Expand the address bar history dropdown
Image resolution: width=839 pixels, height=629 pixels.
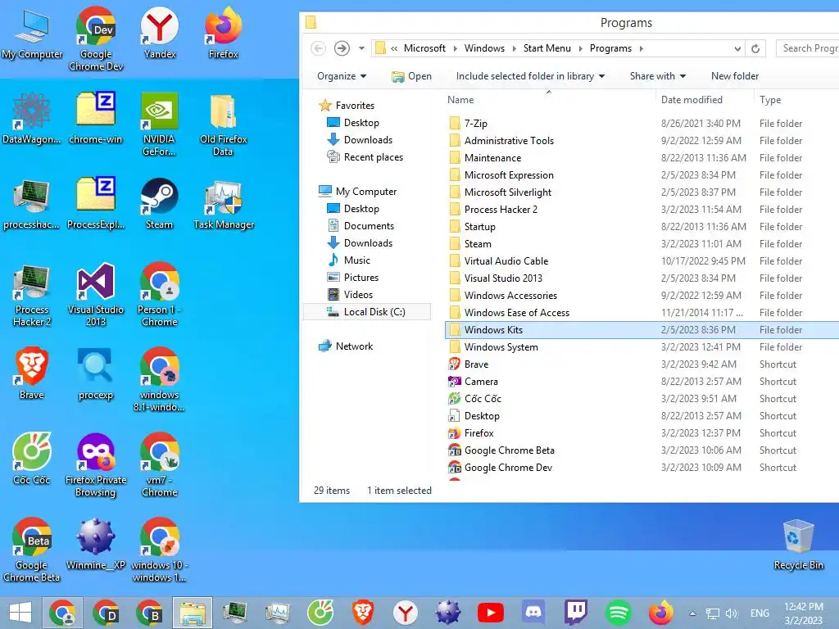[x=737, y=48]
